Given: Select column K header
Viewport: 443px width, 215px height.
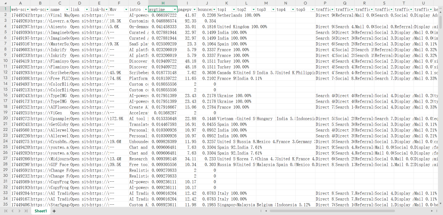Looking at the screenshot, I should pos(227,3).
